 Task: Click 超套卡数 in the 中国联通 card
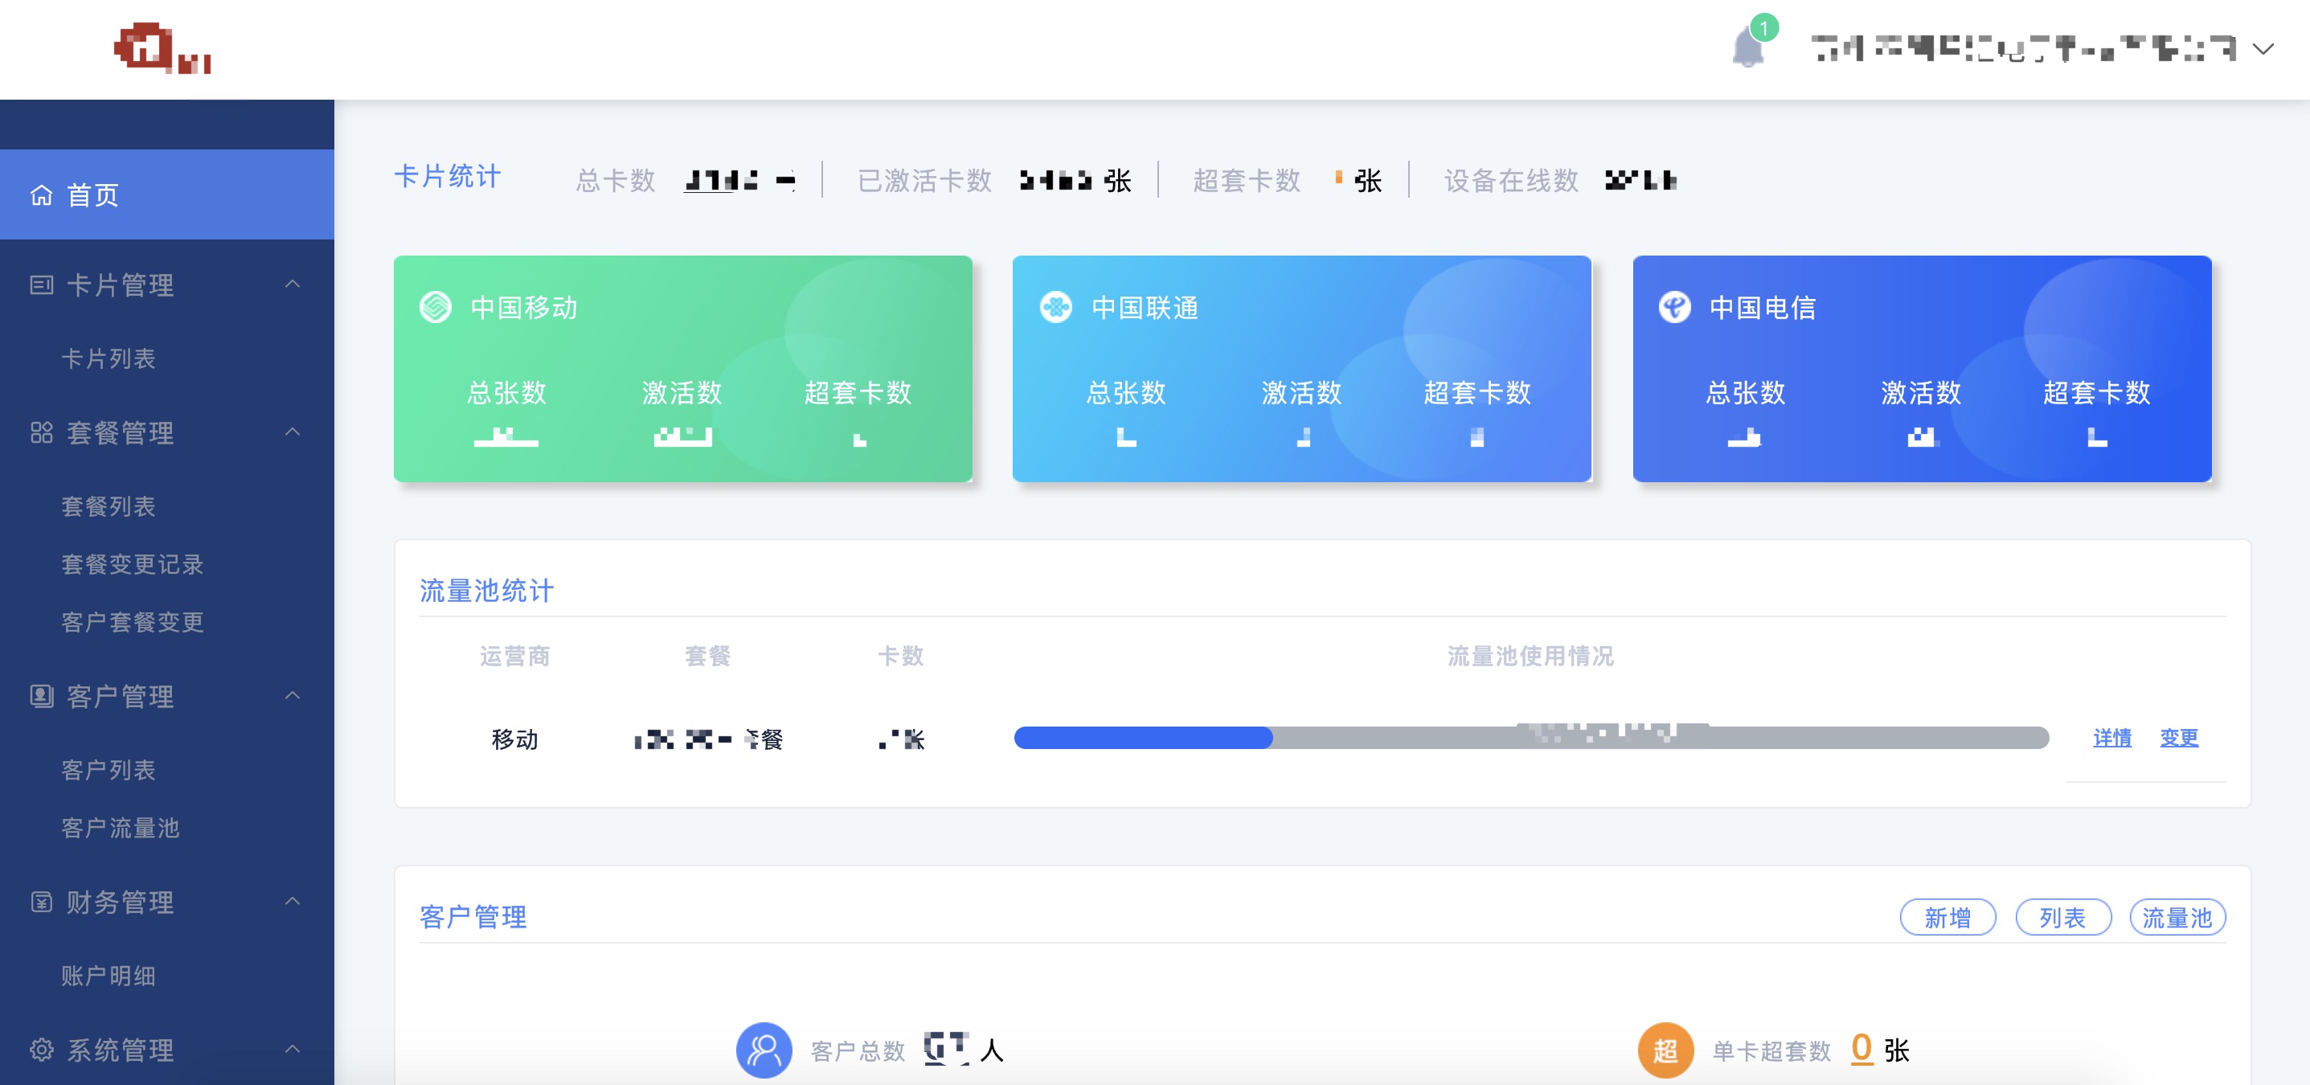1478,393
